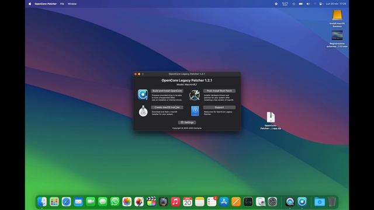
Task: Open Calendar showing 20 in the Dock
Action: tap(188, 202)
